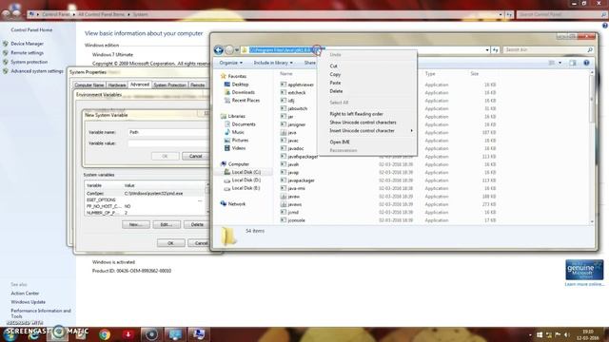The image size is (609, 342).
Task: Select the appletviewer file
Action: [301, 85]
